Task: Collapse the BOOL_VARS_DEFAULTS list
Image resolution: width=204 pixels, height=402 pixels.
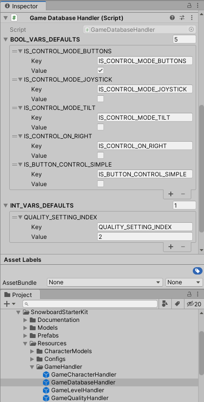Action: pos(6,40)
